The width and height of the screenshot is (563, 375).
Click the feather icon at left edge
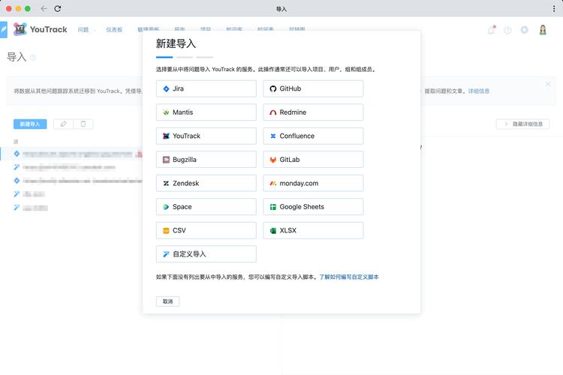(3, 30)
